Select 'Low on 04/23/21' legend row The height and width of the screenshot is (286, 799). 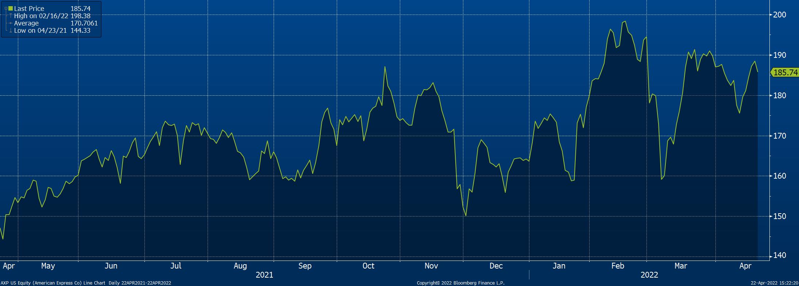40,31
